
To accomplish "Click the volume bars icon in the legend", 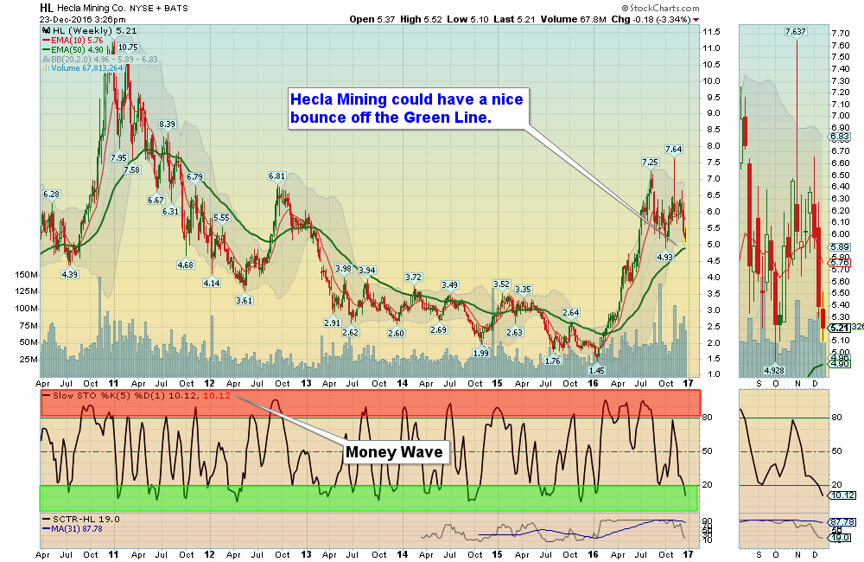I will point(47,68).
